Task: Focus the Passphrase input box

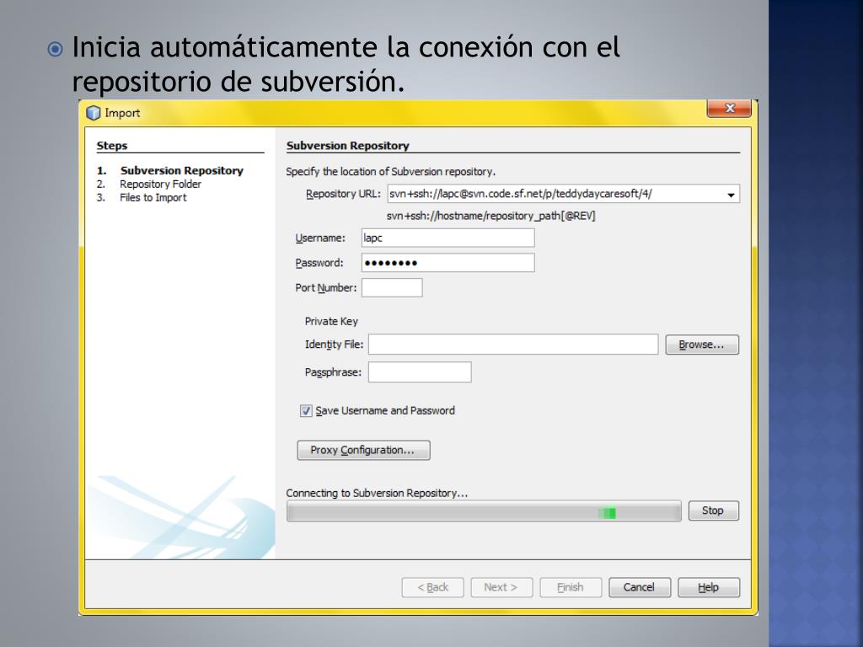Action: pyautogui.click(x=420, y=372)
